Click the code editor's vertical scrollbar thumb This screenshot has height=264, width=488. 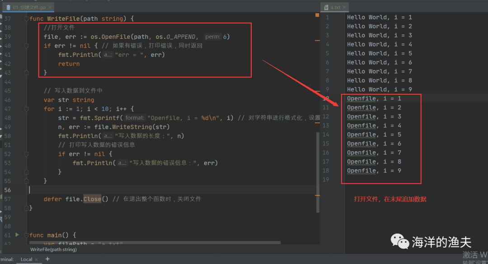tap(318, 172)
